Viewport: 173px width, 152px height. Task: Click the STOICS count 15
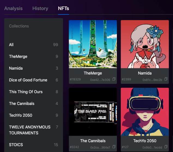tap(56, 145)
